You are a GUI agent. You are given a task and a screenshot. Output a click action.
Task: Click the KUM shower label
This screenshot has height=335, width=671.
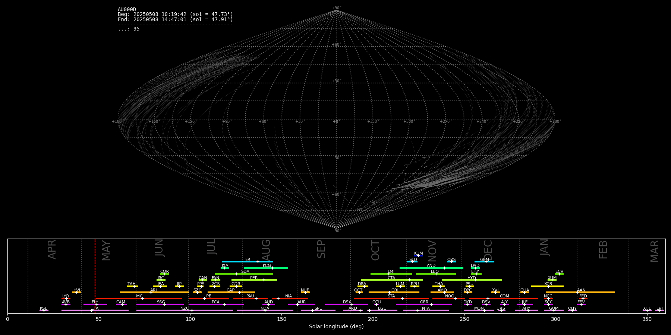tap(419, 253)
